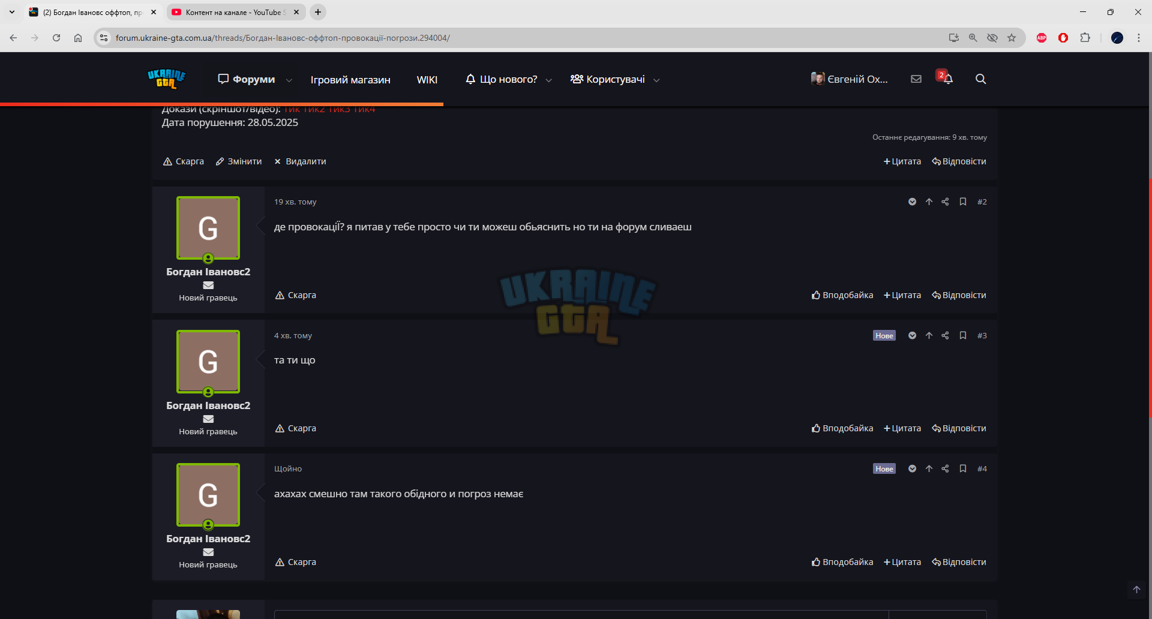This screenshot has width=1152, height=619.
Task: Click Відповісти on the first post
Action: click(x=959, y=161)
